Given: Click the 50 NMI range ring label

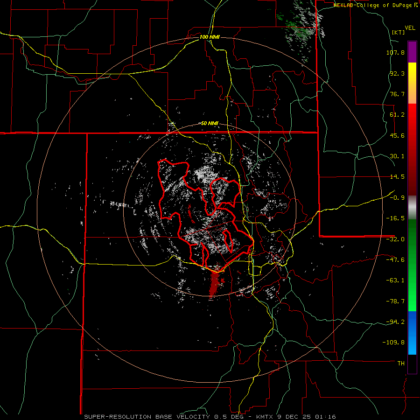Looking at the screenshot, I should click(x=210, y=124).
